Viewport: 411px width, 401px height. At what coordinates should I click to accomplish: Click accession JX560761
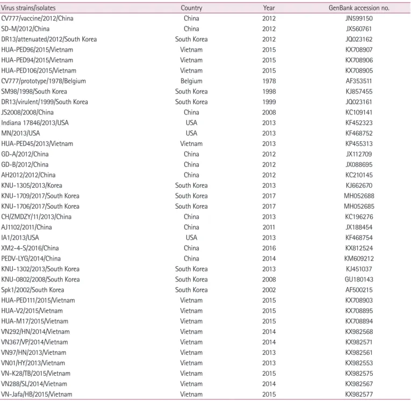[359, 29]
